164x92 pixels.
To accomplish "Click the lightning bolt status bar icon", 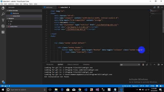I will (x=9, y=86).
